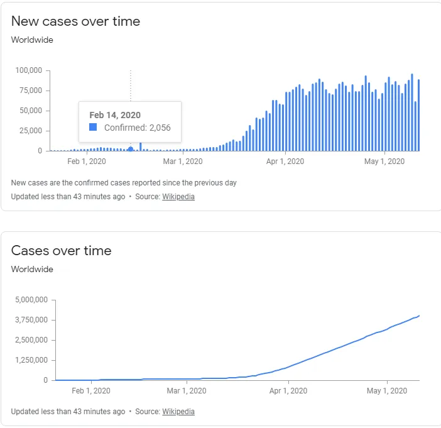Click the end point of the cumulative cases line
Screen dimensions: 441x428
[x=419, y=316]
